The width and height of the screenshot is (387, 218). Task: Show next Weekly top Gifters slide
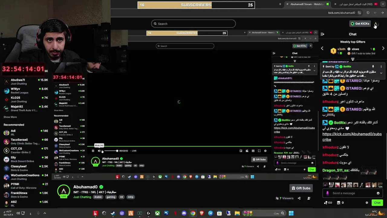point(383,48)
